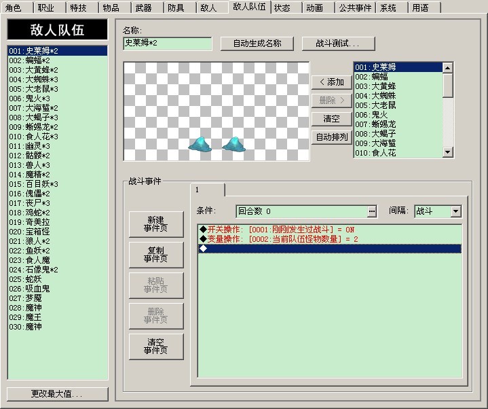Select the left slime in the troop preview
The width and height of the screenshot is (488, 409).
200,145
